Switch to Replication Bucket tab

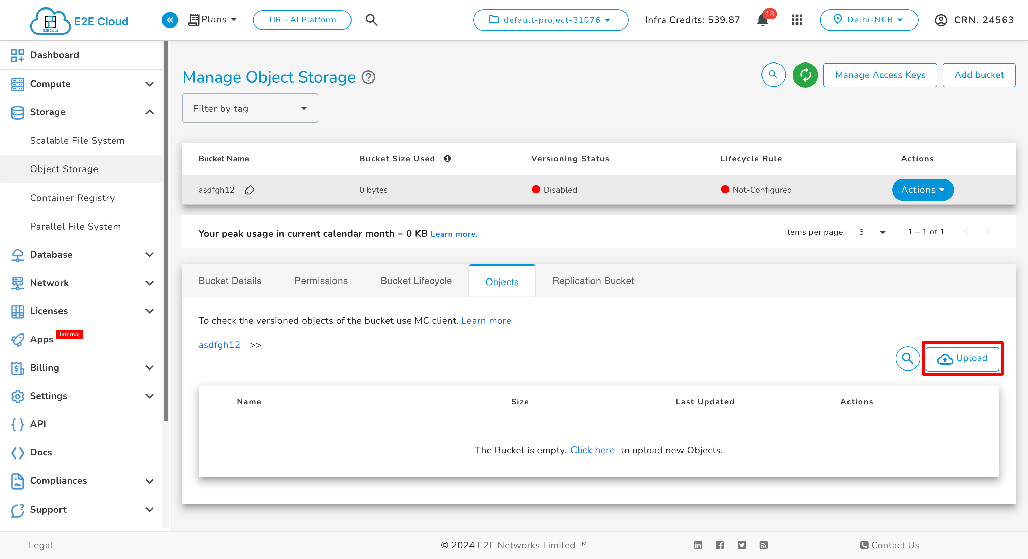coord(593,281)
